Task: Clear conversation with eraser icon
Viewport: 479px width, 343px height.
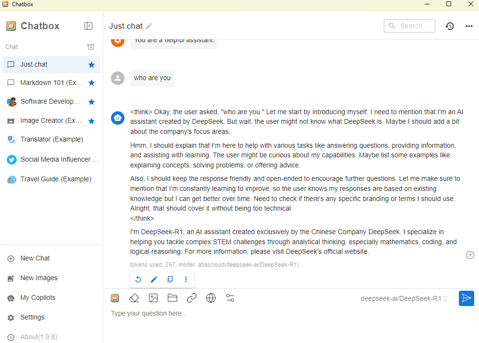Action: pyautogui.click(x=134, y=298)
